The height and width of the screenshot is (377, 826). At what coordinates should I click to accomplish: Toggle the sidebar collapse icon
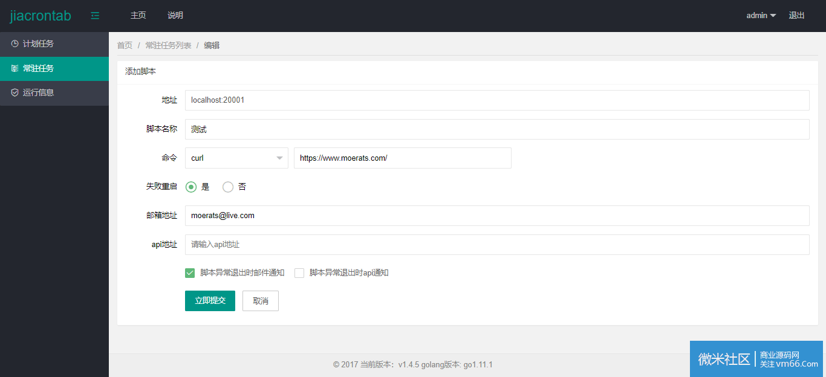[95, 16]
